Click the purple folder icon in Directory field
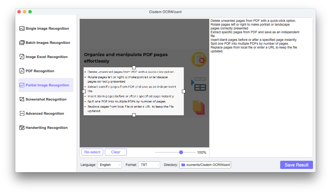 click(x=183, y=165)
